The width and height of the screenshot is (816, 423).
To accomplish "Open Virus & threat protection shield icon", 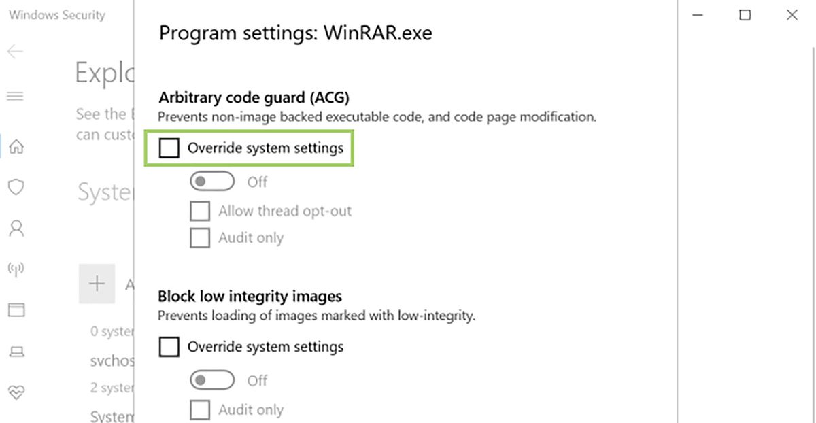I will coord(15,187).
